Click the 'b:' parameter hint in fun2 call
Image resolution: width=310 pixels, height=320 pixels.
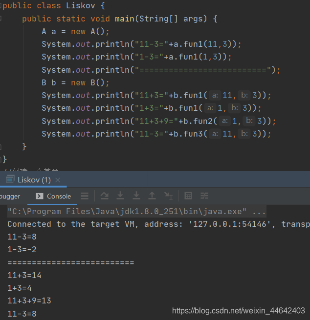249,121
